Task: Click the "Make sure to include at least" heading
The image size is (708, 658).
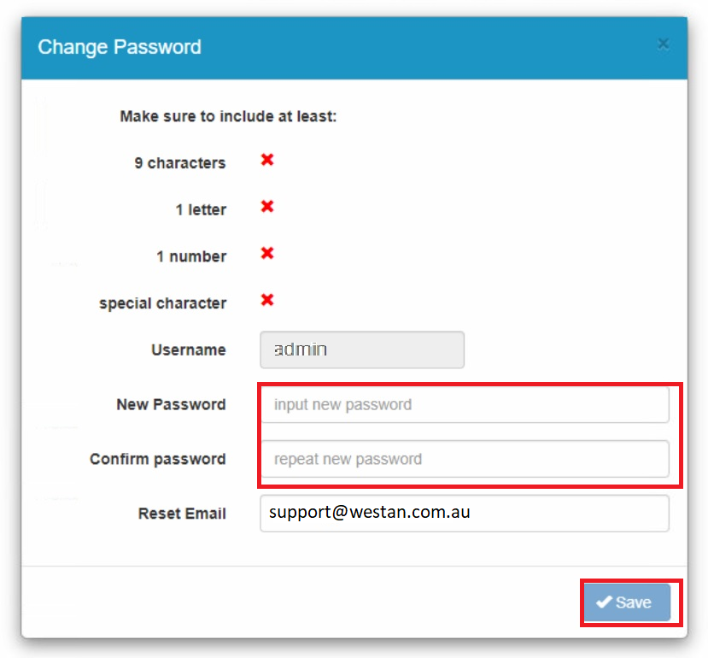Action: pos(228,116)
